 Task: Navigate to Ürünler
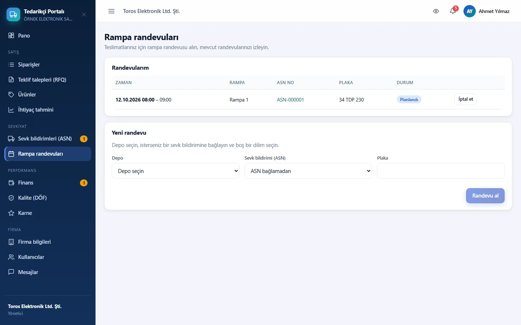coord(48,95)
